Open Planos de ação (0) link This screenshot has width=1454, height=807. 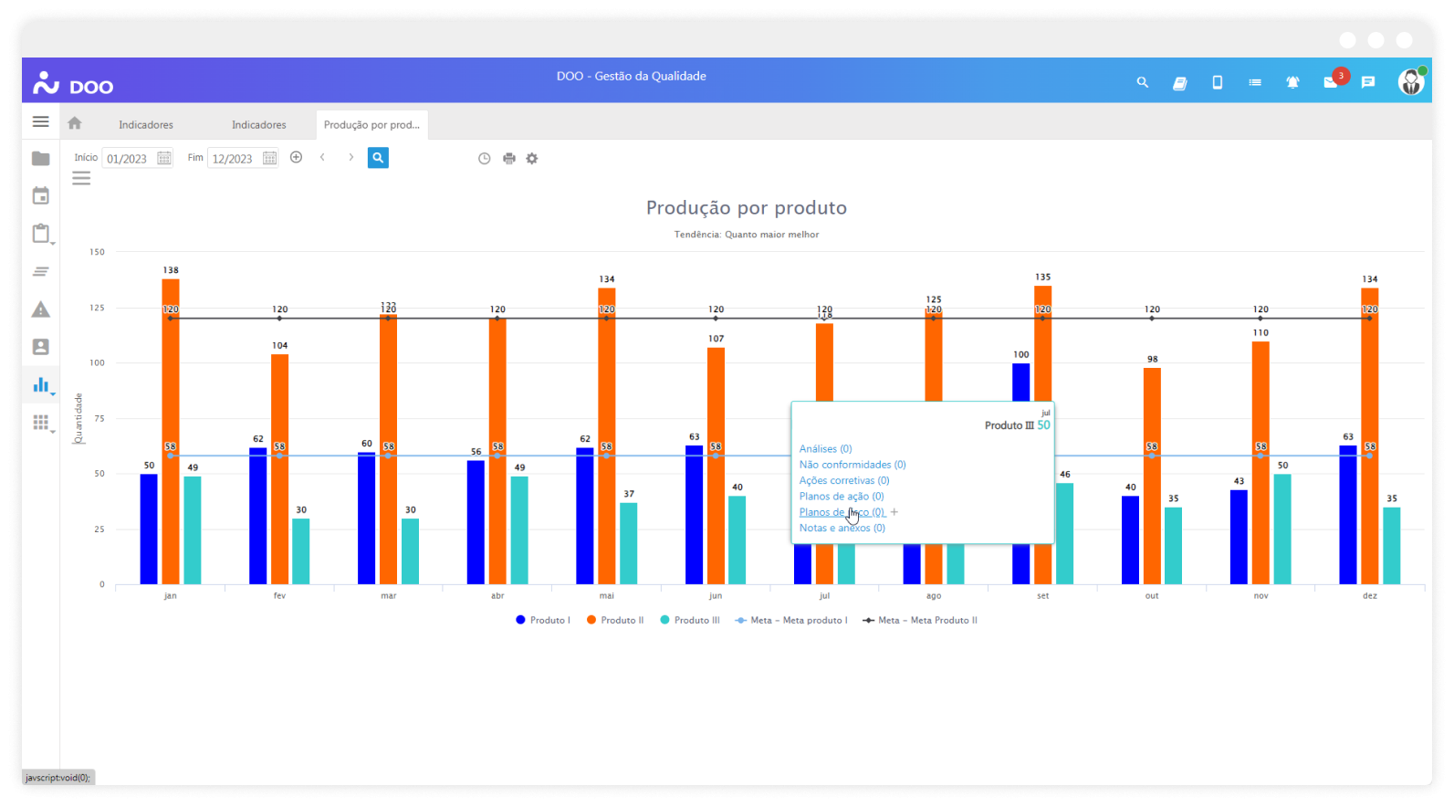pos(842,497)
